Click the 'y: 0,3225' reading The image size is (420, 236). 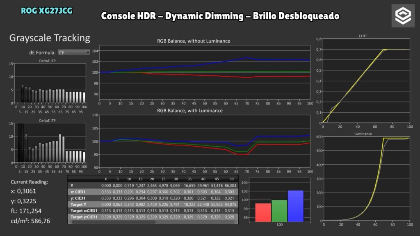coord(23,201)
